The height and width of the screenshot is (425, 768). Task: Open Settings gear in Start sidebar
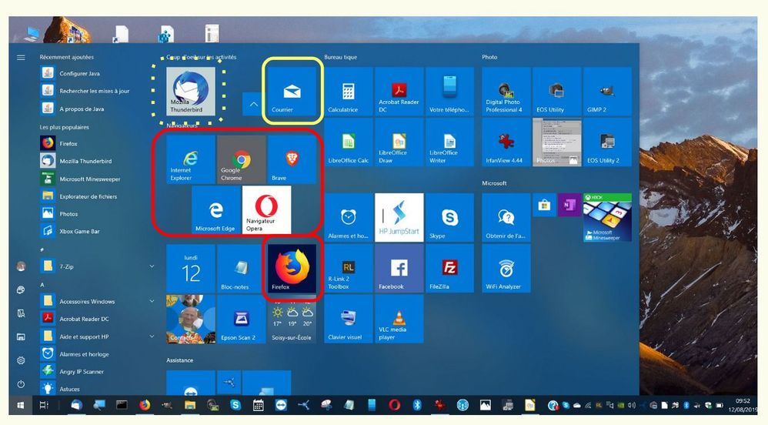point(21,360)
